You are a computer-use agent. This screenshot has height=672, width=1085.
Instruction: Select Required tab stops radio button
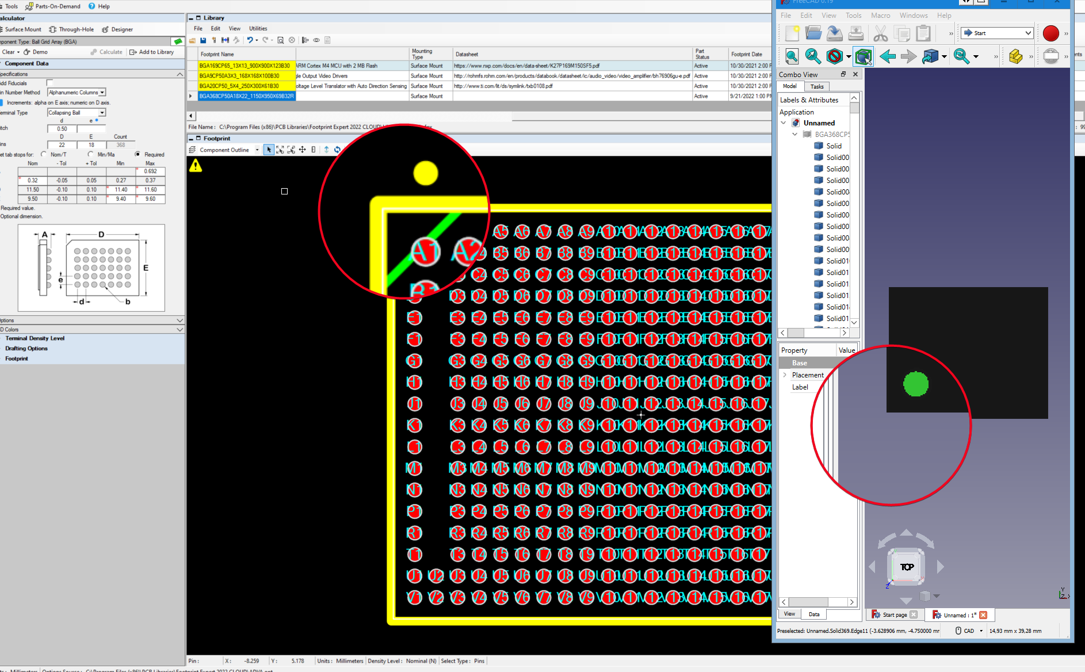(137, 154)
